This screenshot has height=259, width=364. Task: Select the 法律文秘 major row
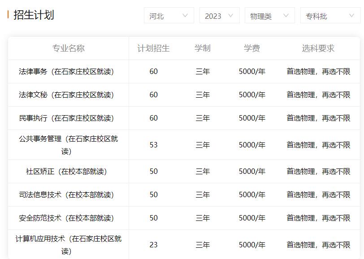pyautogui.click(x=69, y=95)
